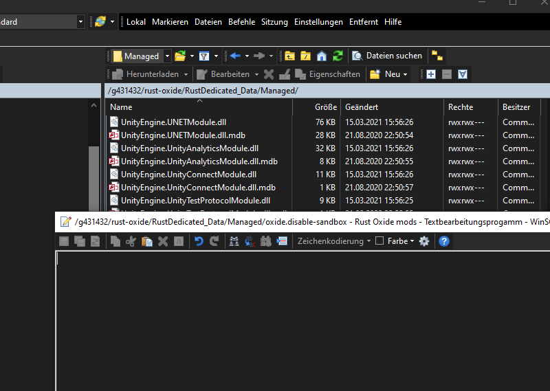Open the Hilfe menu
The width and height of the screenshot is (550, 391).
tap(393, 22)
